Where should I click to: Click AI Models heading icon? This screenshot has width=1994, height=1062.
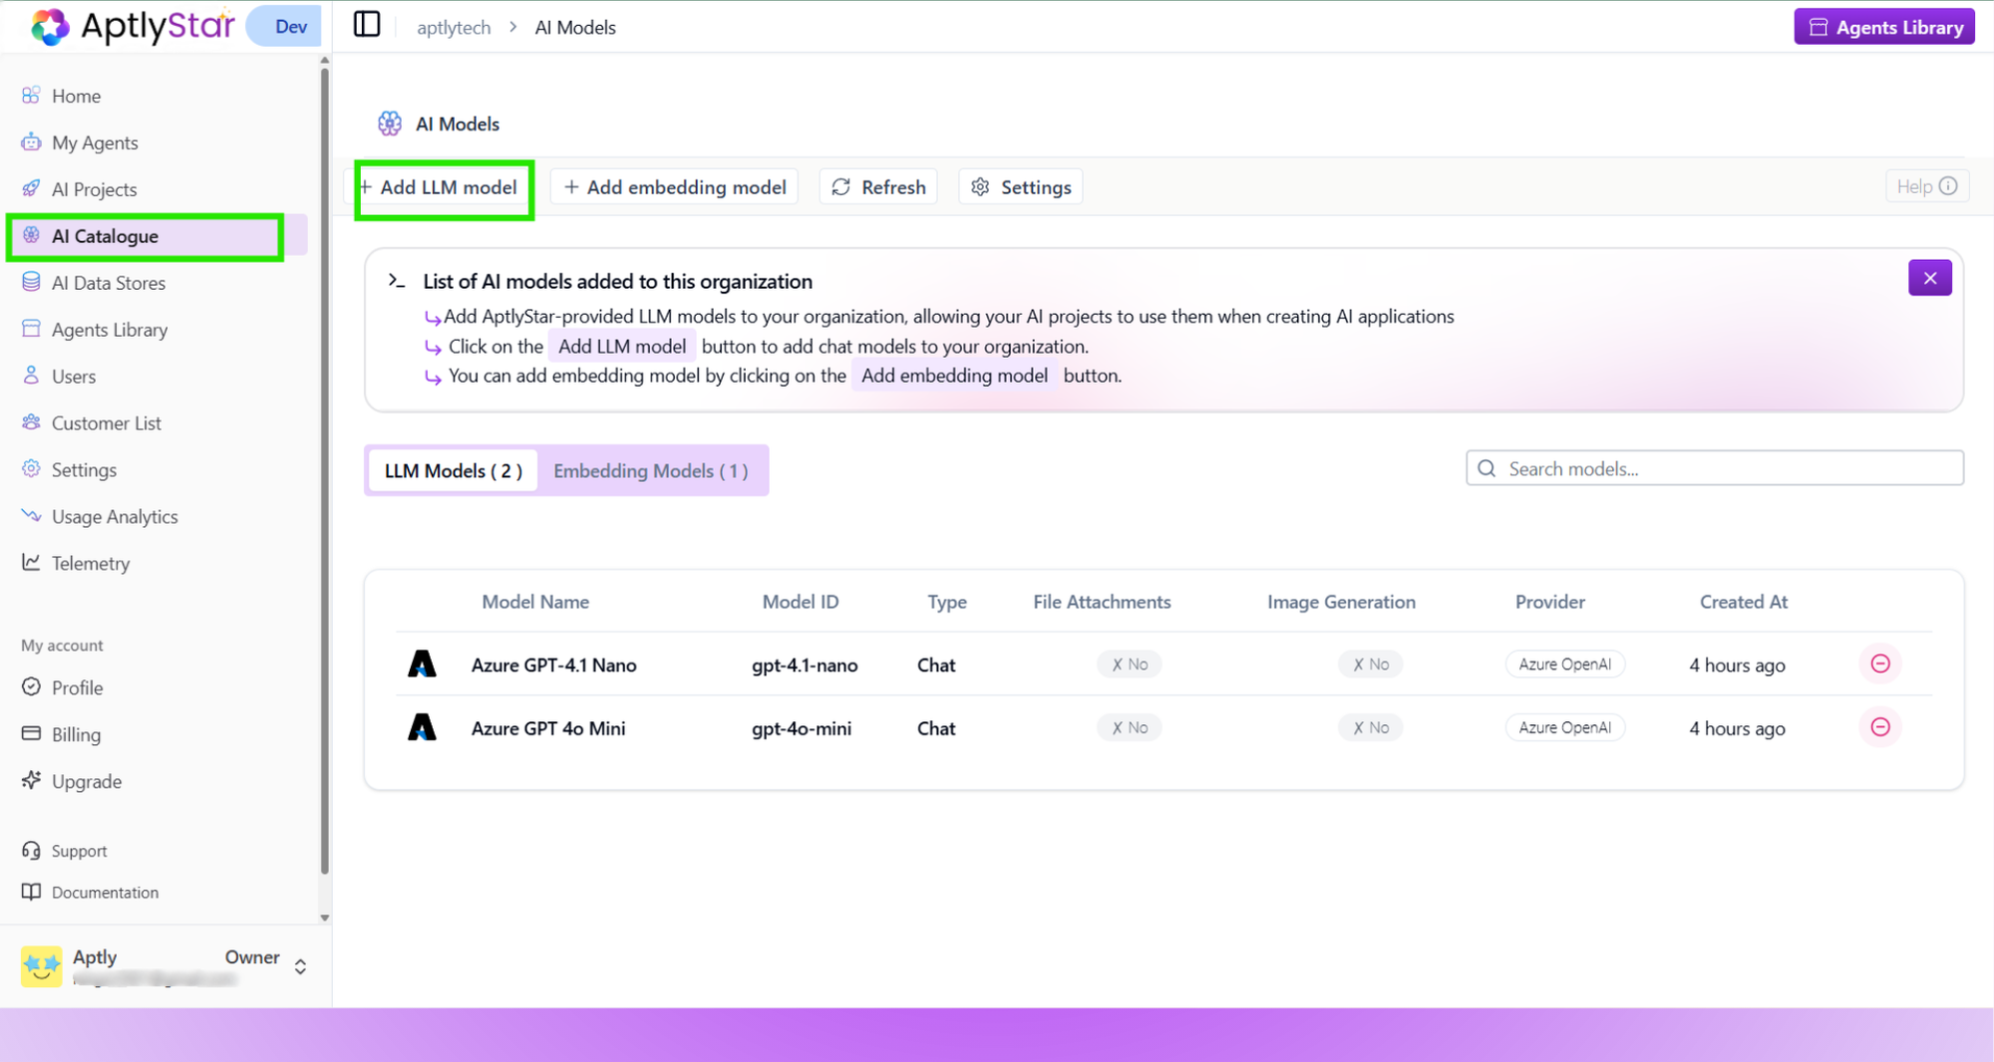[390, 124]
